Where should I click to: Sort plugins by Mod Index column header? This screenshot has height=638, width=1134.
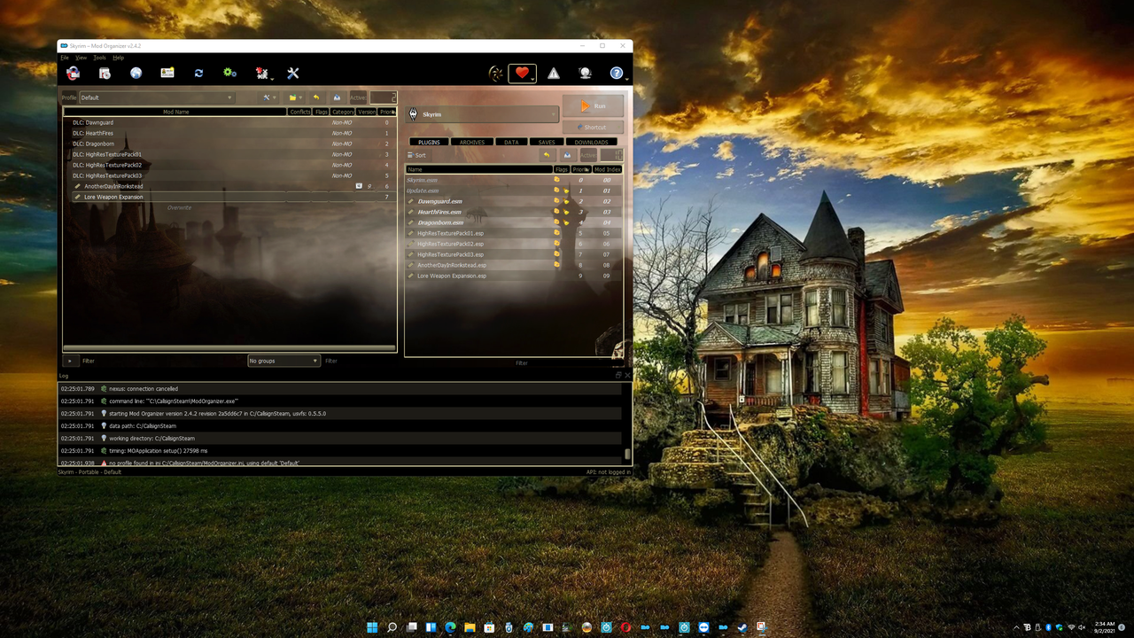point(607,169)
